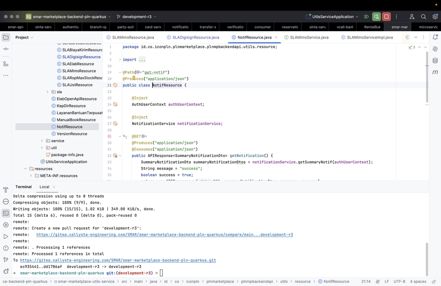Open the Debug bug tool window icon
The image size is (441, 286).
click(6, 271)
